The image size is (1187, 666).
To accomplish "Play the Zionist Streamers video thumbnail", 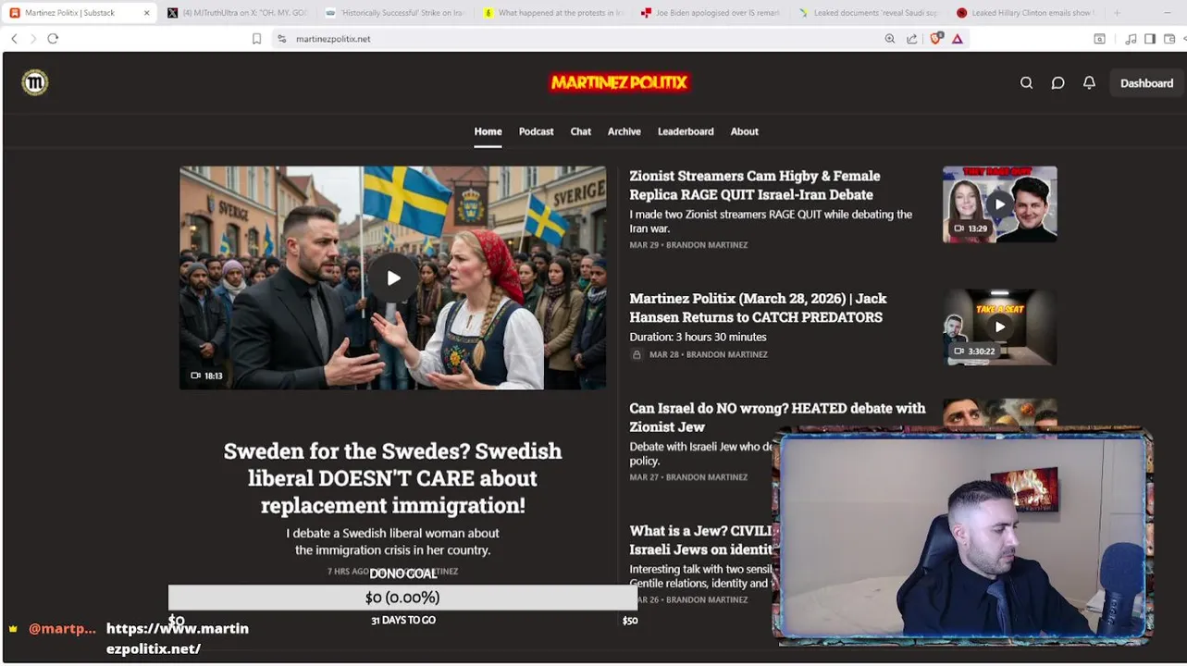I will point(999,204).
